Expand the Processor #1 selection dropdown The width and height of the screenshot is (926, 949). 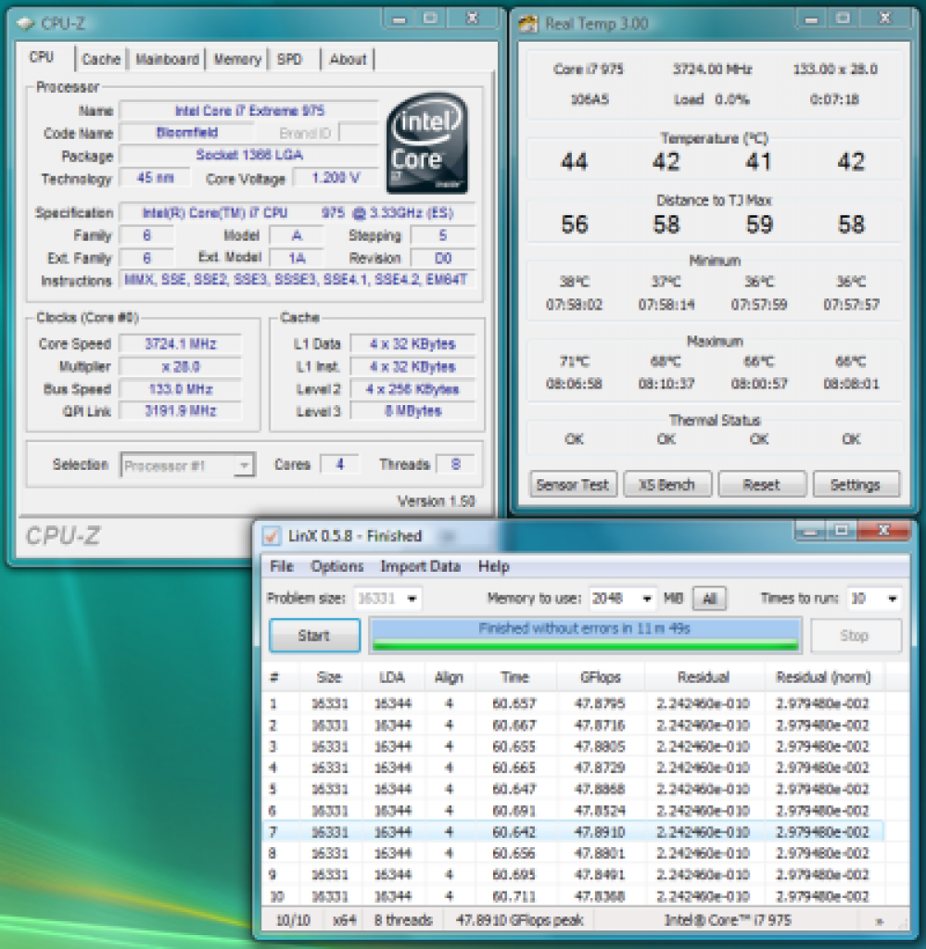244,465
